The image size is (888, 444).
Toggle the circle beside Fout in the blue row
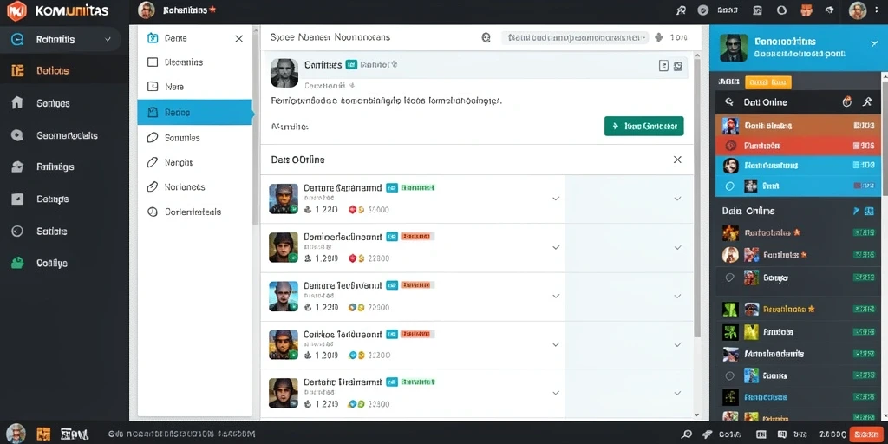point(729,186)
